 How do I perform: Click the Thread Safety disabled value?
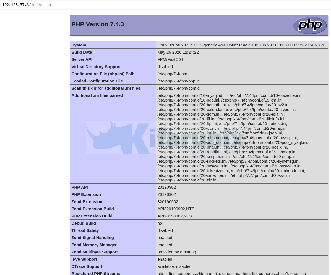(x=165, y=230)
